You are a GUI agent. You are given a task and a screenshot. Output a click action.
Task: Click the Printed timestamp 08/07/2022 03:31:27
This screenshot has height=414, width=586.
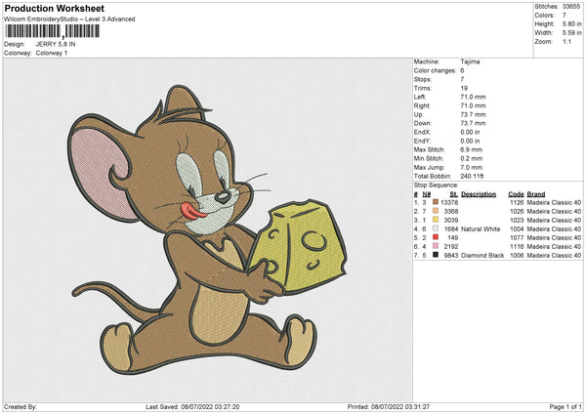400,406
